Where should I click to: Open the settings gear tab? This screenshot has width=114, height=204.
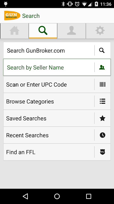(x=100, y=31)
